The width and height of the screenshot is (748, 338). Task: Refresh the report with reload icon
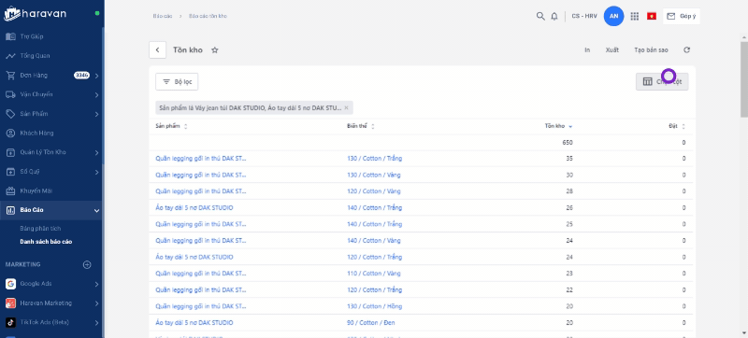[x=686, y=50]
